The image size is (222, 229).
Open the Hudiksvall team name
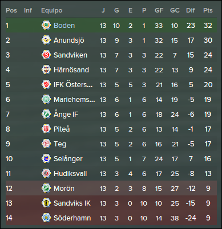pos(70,174)
